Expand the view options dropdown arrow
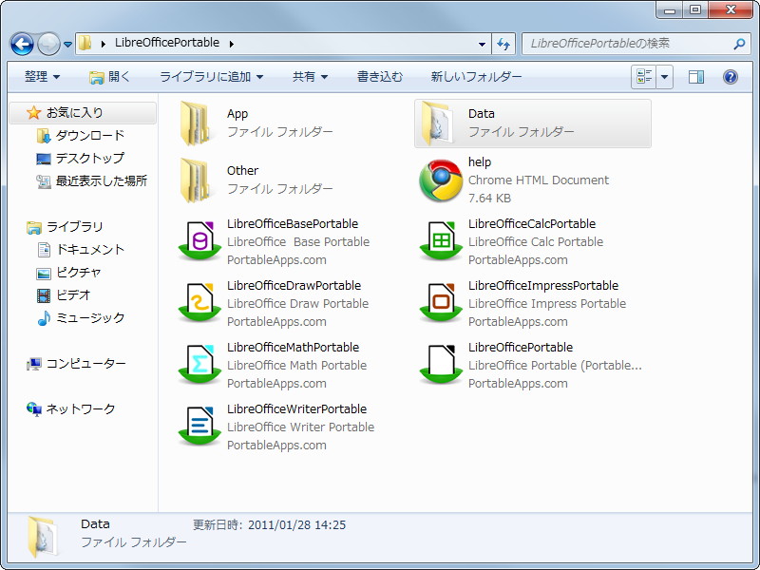The image size is (760, 570). 664,76
